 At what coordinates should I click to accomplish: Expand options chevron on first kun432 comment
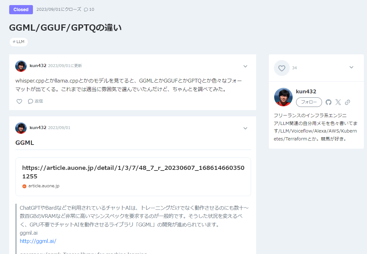click(x=245, y=66)
